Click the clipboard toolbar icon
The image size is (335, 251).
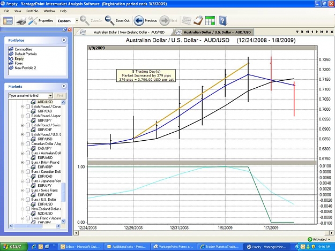pyautogui.click(x=198, y=21)
